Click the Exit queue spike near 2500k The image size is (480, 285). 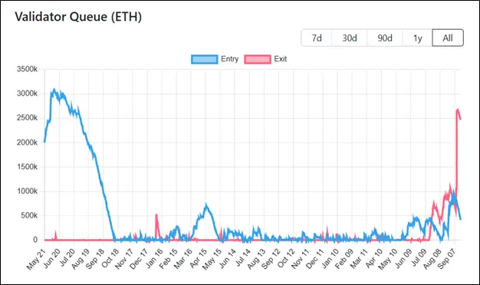[x=458, y=110]
